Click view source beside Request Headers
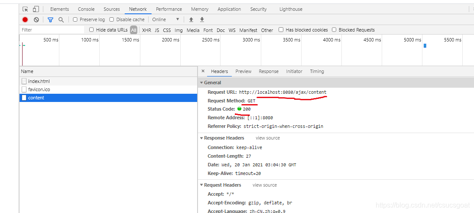 coord(264,185)
